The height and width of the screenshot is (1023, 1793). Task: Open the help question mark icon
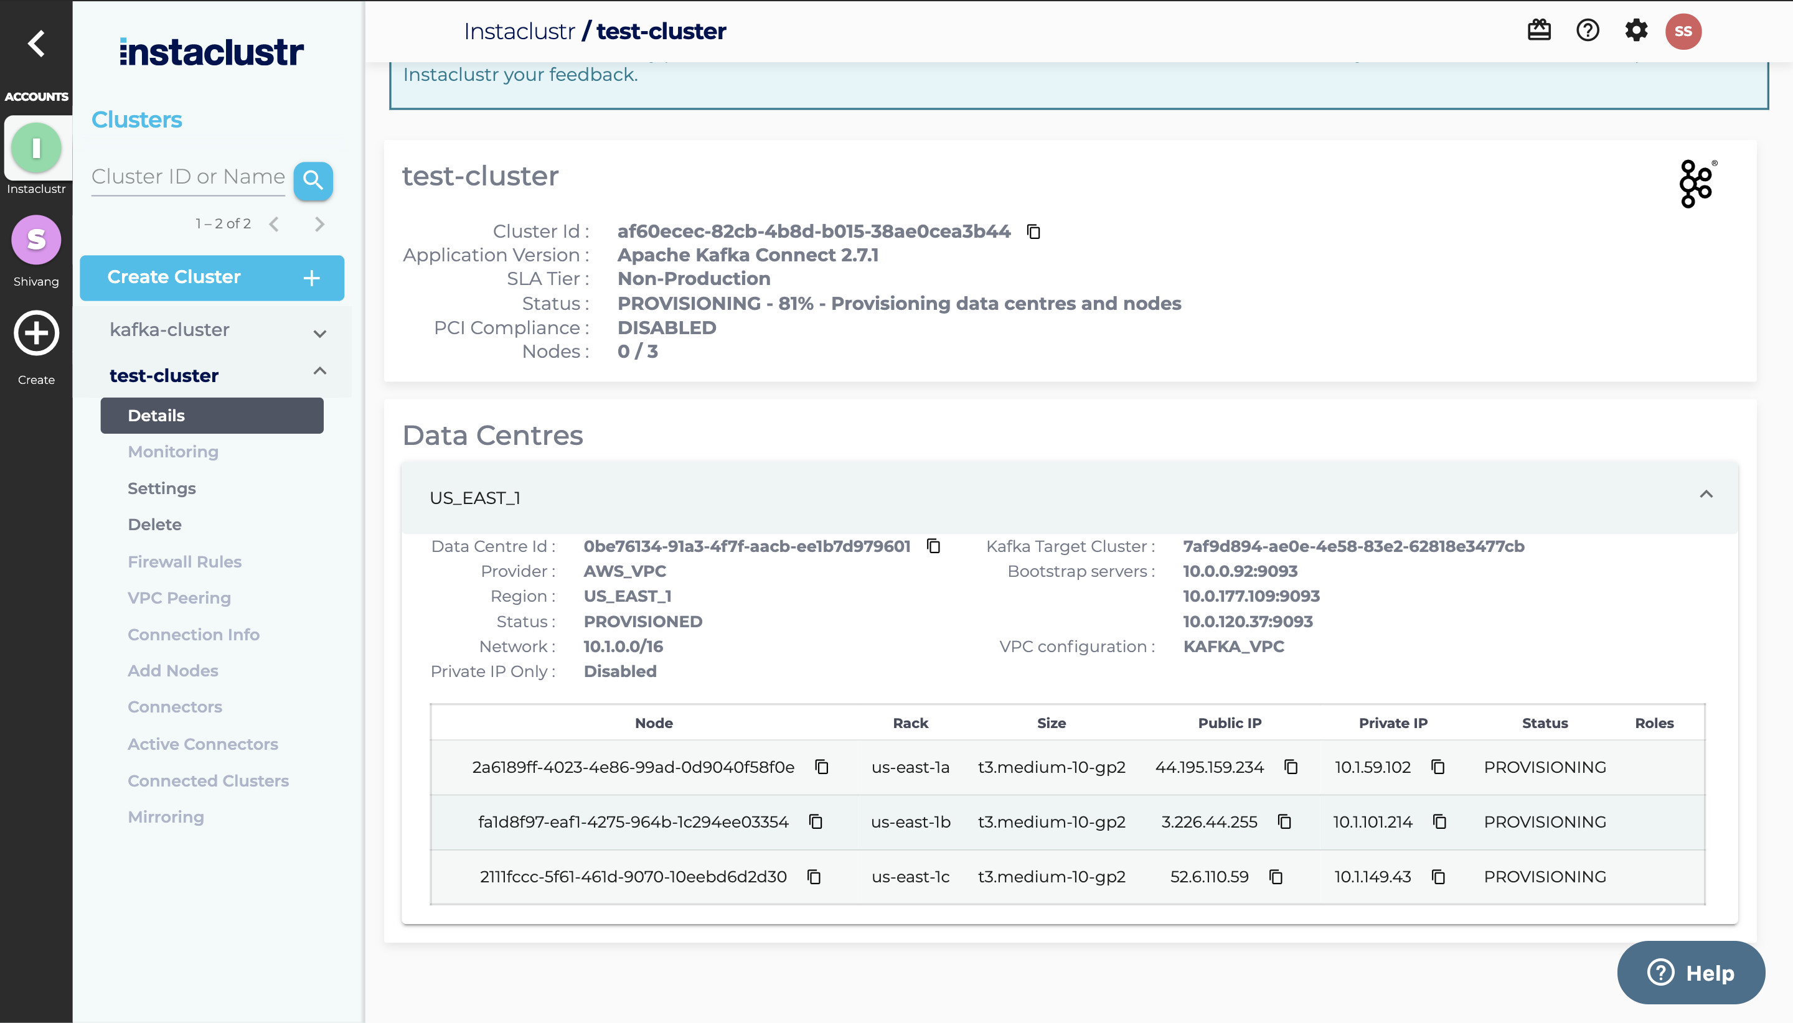click(1587, 31)
